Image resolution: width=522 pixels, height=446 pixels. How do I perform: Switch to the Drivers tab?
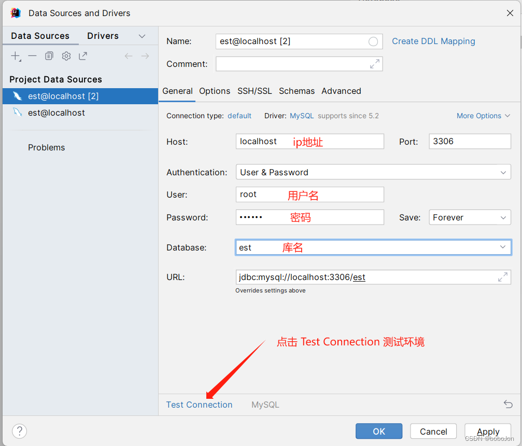(103, 36)
